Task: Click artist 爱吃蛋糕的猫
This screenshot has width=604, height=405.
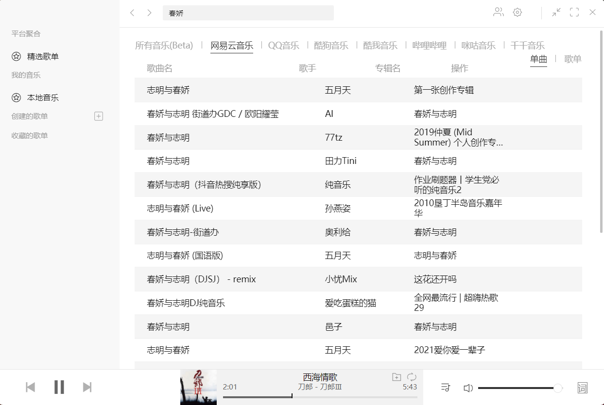Action: (x=350, y=303)
